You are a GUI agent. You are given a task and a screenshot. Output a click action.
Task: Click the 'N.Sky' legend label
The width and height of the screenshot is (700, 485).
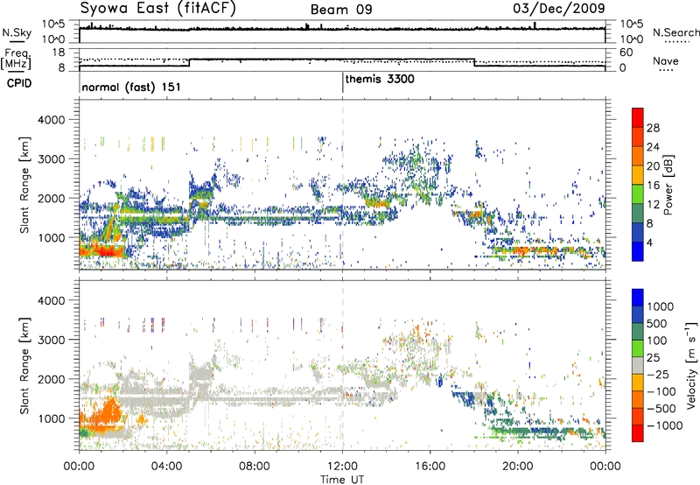pyautogui.click(x=17, y=33)
